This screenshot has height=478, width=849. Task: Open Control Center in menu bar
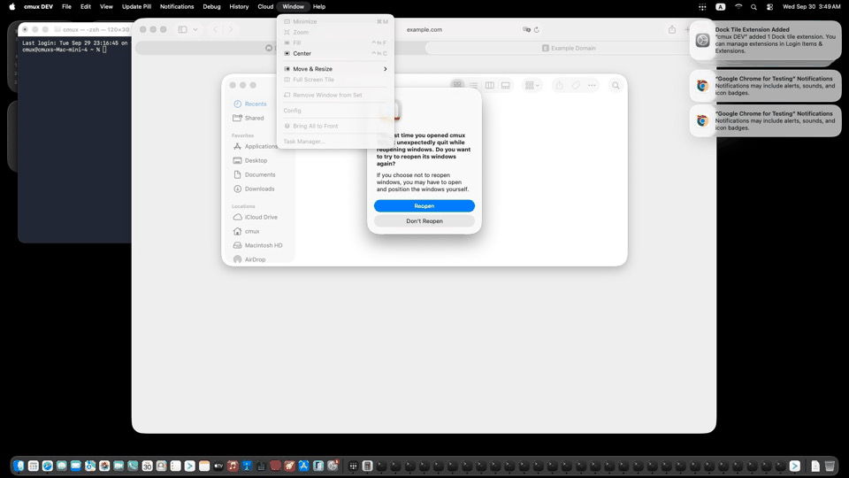[x=769, y=7]
